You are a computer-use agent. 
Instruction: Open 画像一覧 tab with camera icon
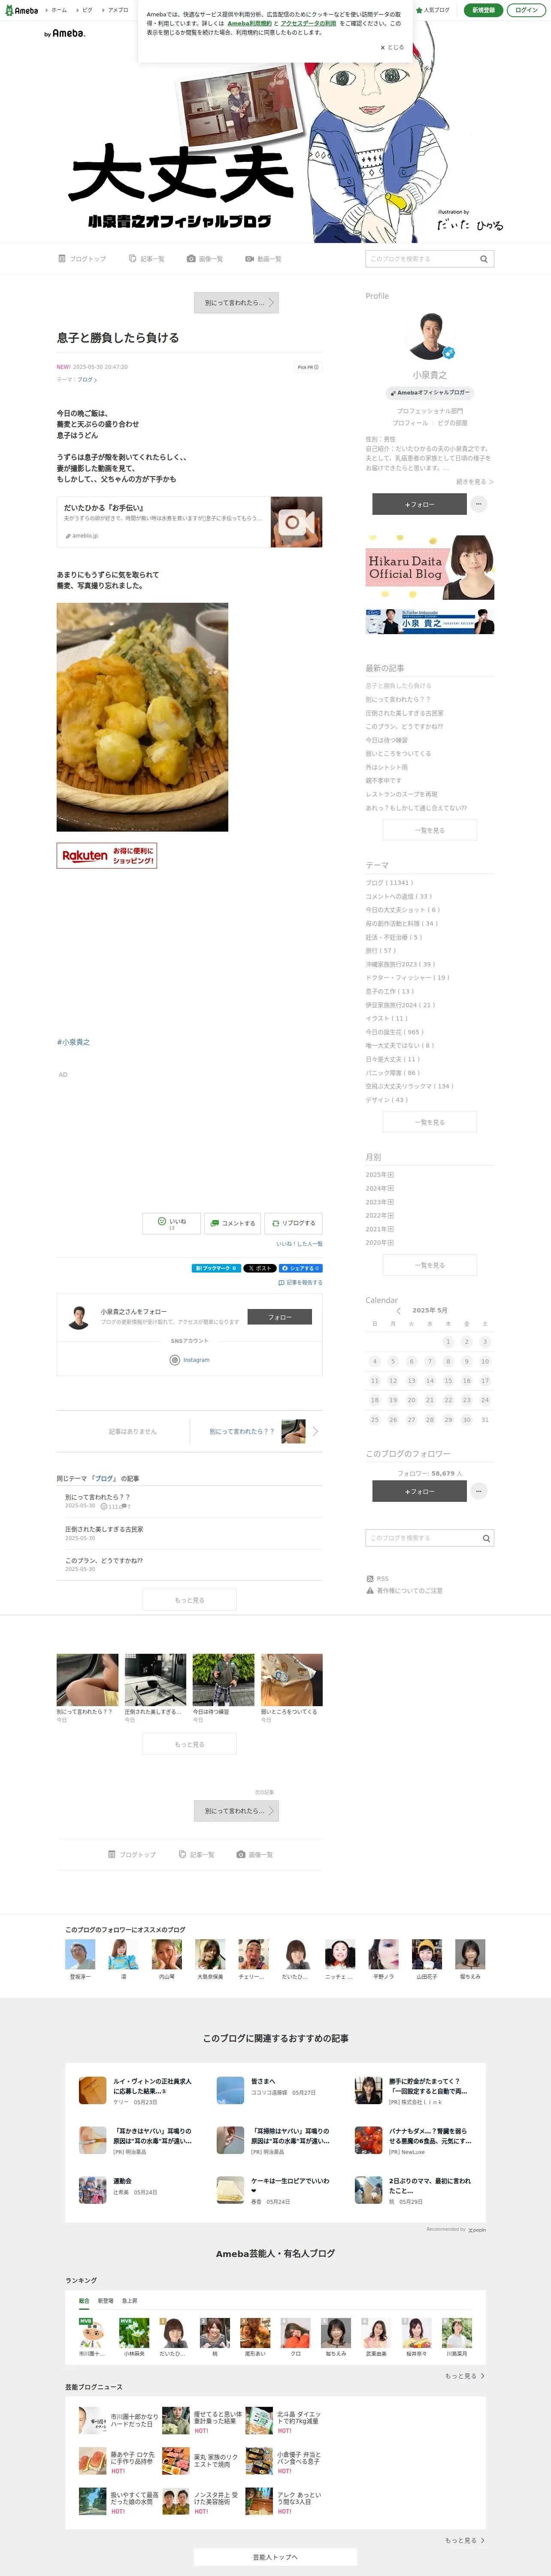coord(205,259)
